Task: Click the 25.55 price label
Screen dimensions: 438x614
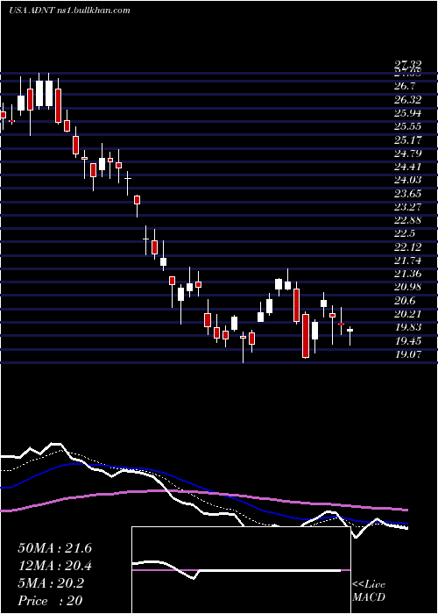Action: (409, 126)
